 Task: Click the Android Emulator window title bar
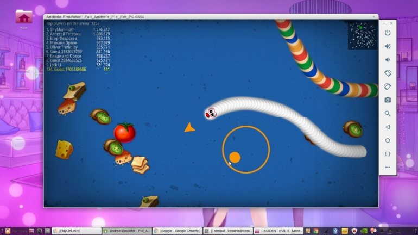tap(211, 17)
